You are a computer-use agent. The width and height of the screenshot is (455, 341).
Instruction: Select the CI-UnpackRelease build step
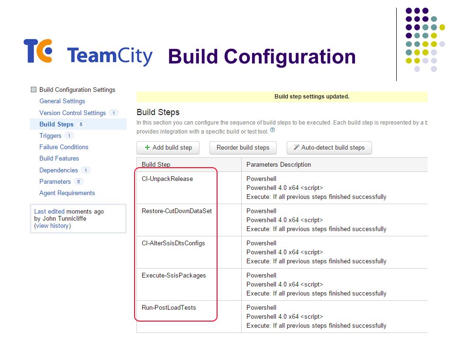(167, 179)
